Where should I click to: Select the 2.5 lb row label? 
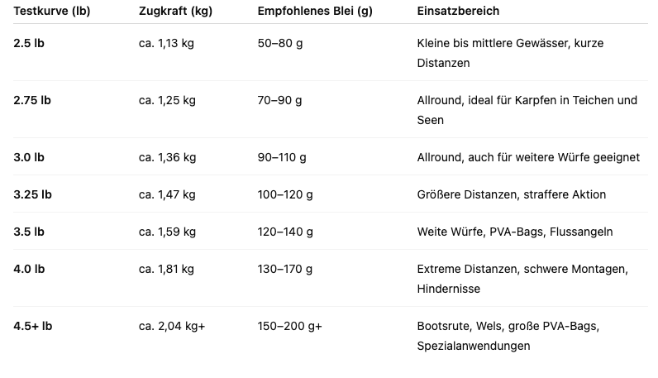coord(29,43)
